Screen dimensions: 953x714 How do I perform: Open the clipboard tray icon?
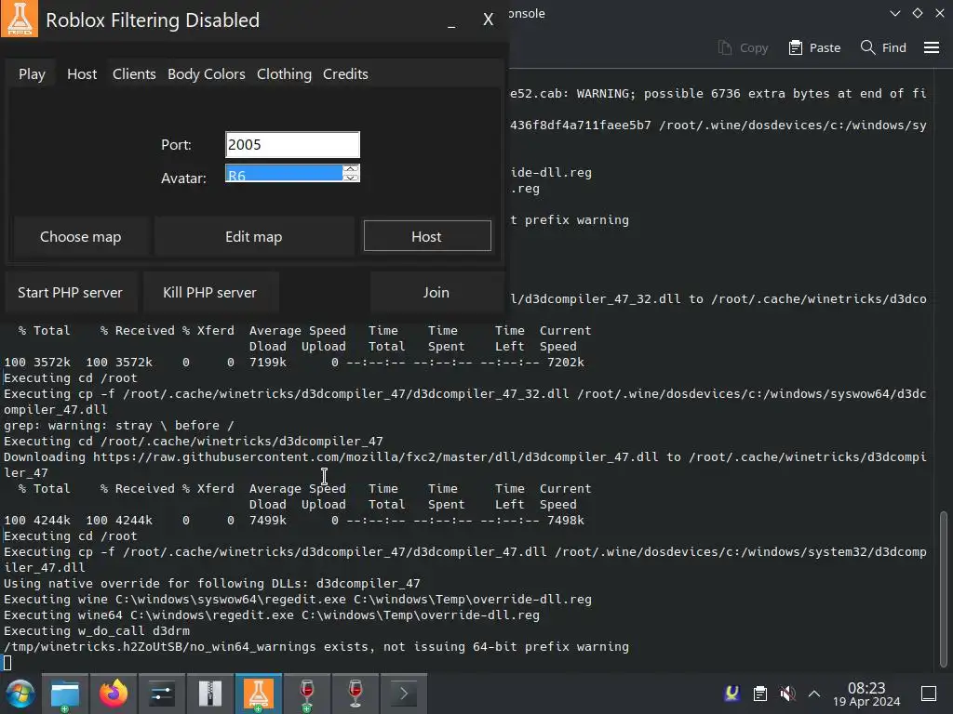759,694
